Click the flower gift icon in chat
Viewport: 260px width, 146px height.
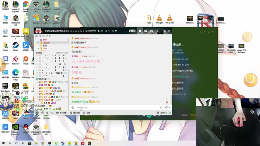pyautogui.click(x=167, y=102)
